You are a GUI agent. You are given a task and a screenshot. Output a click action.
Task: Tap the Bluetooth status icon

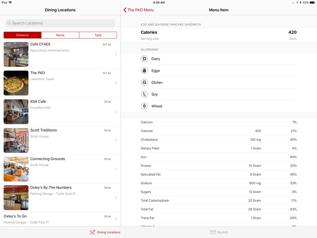click(x=301, y=3)
